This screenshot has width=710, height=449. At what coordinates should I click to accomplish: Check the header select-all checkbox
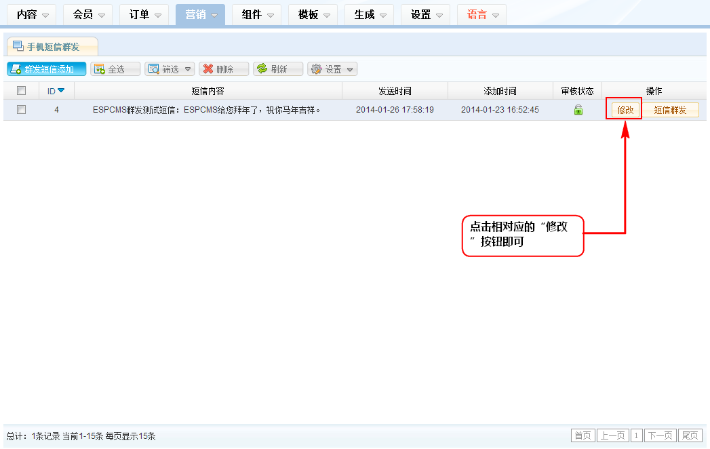tap(21, 91)
